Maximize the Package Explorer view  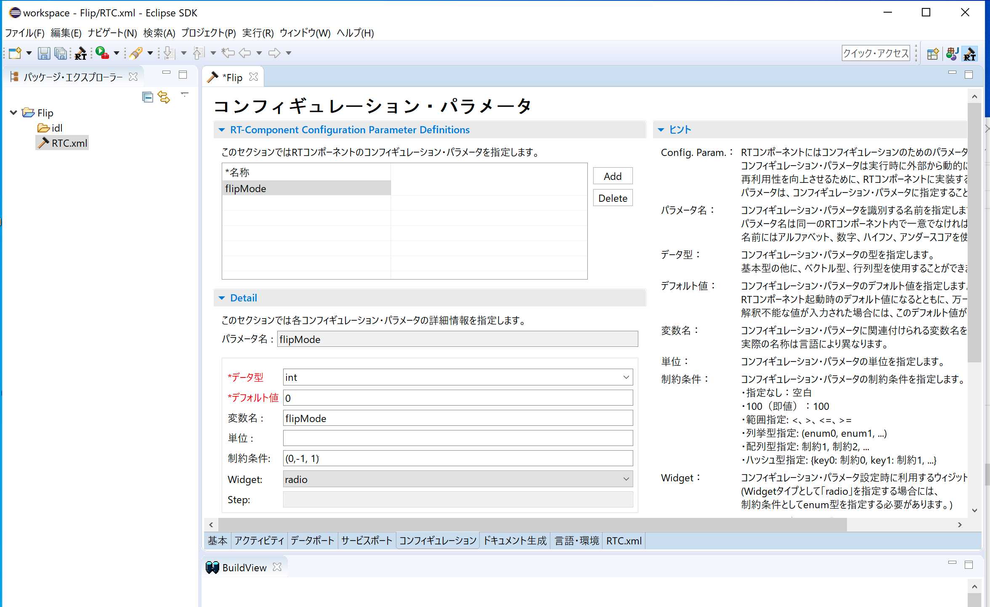click(183, 75)
